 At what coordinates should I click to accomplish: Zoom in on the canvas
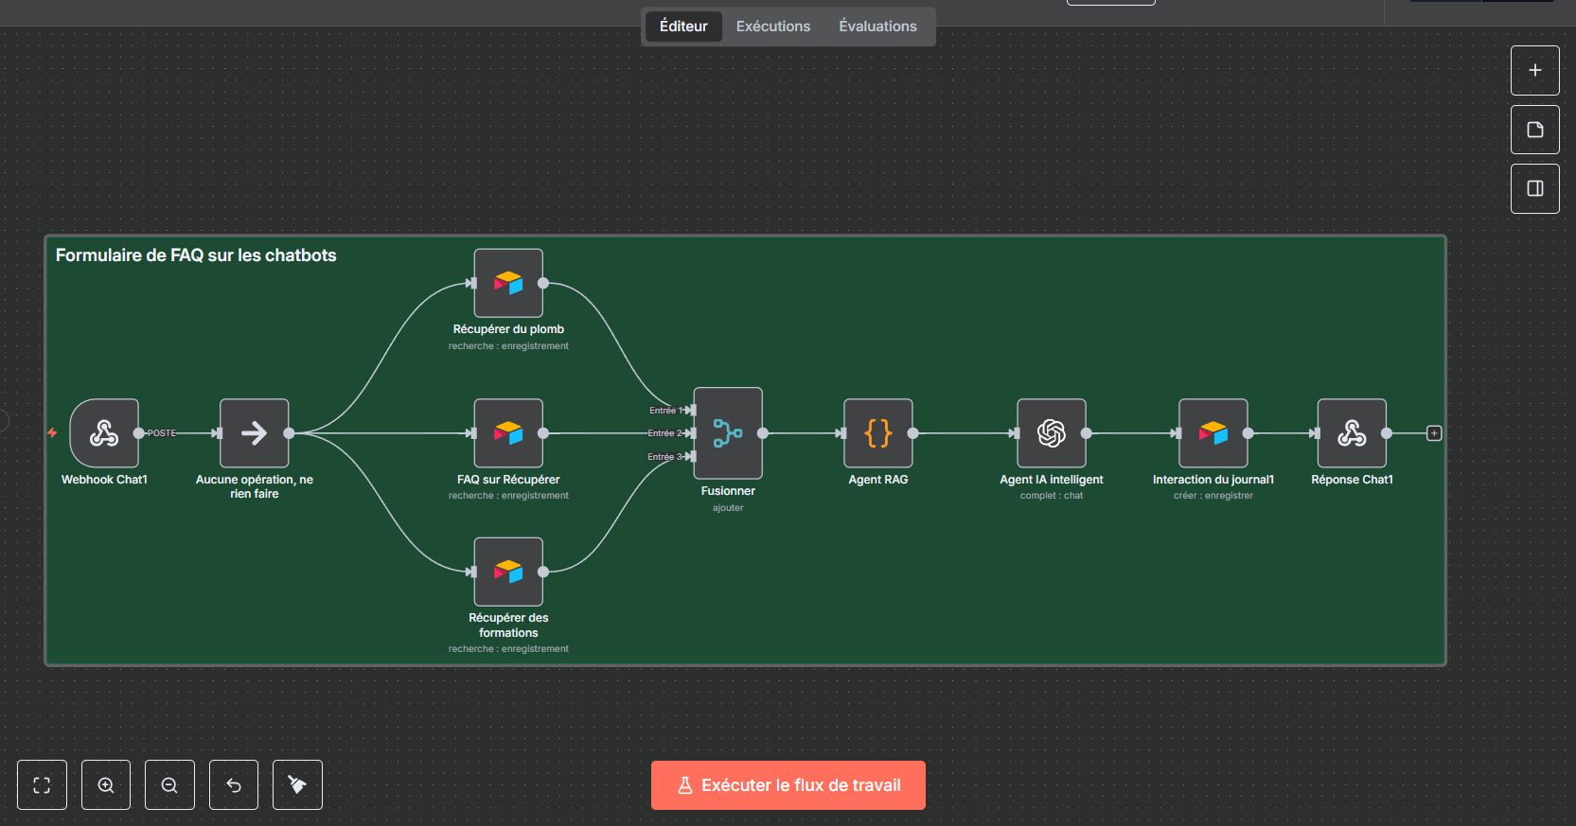click(x=106, y=785)
